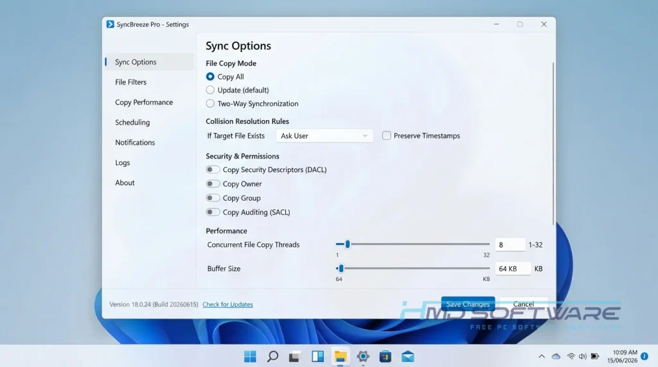
Task: Toggle Copy Security Descriptors (DACL)
Action: click(x=213, y=169)
